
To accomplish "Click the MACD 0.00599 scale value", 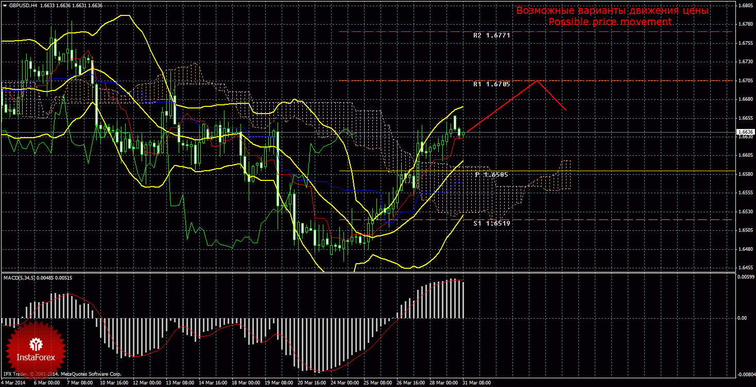I will point(746,277).
